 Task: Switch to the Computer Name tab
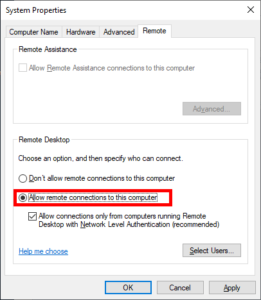click(x=33, y=32)
